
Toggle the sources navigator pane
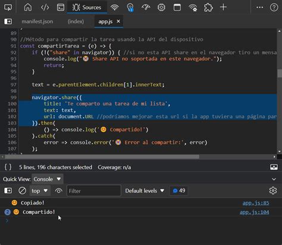tap(8, 21)
